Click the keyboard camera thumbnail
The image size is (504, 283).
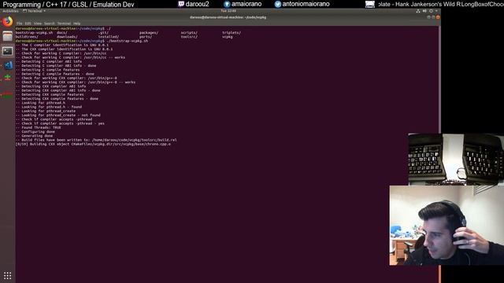tap(456, 159)
